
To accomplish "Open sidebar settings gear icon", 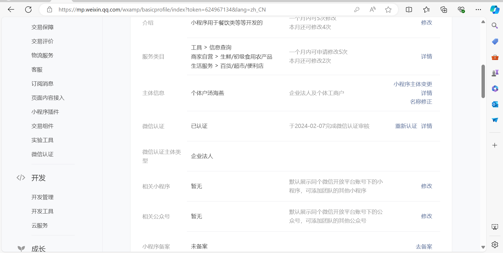I will tap(495, 245).
